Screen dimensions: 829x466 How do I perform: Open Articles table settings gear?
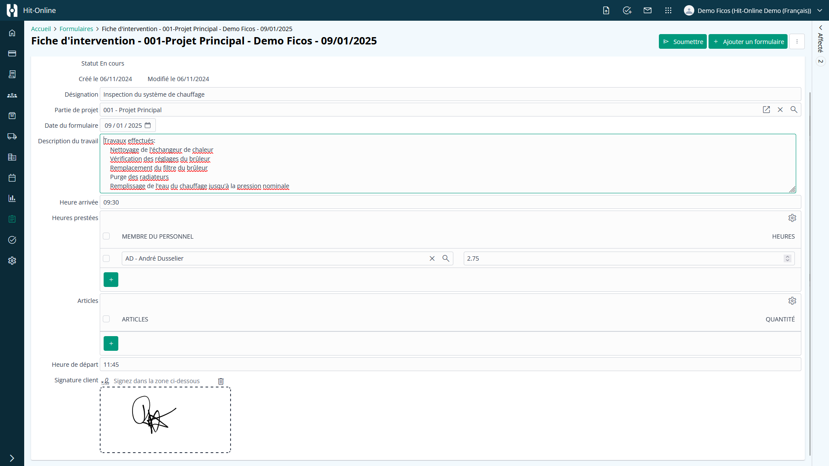coord(792,301)
